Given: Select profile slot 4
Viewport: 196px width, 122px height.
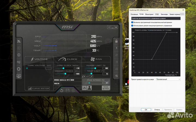Looking at the screenshot, I should pyautogui.click(x=117, y=69).
